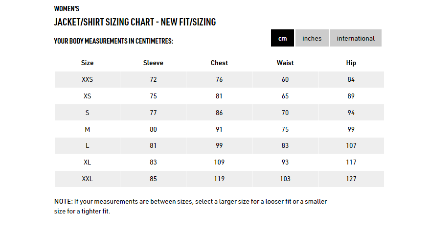Viewport: 430px width, 235px height.
Task: Select the XL size row label
Action: (87, 162)
